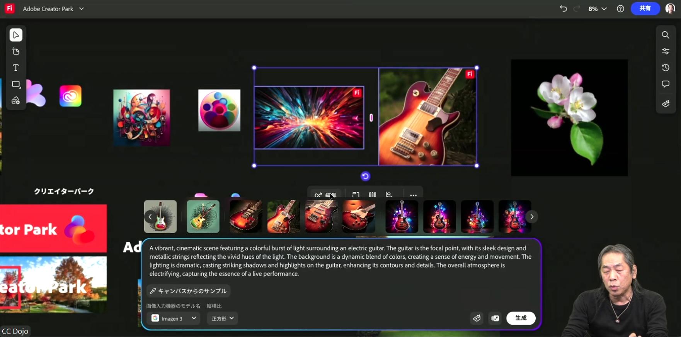Click the Fi badge on the light burst image
This screenshot has height=337, width=681.
[x=357, y=93]
